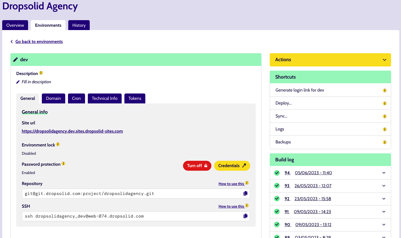Select the Environments tab
Viewport: 401px width, 238px height.
pyautogui.click(x=48, y=25)
